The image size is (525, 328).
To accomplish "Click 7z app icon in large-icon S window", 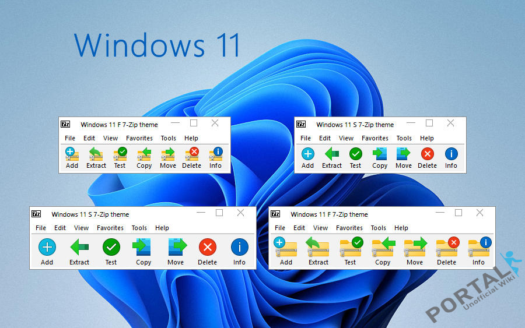I will (36, 214).
